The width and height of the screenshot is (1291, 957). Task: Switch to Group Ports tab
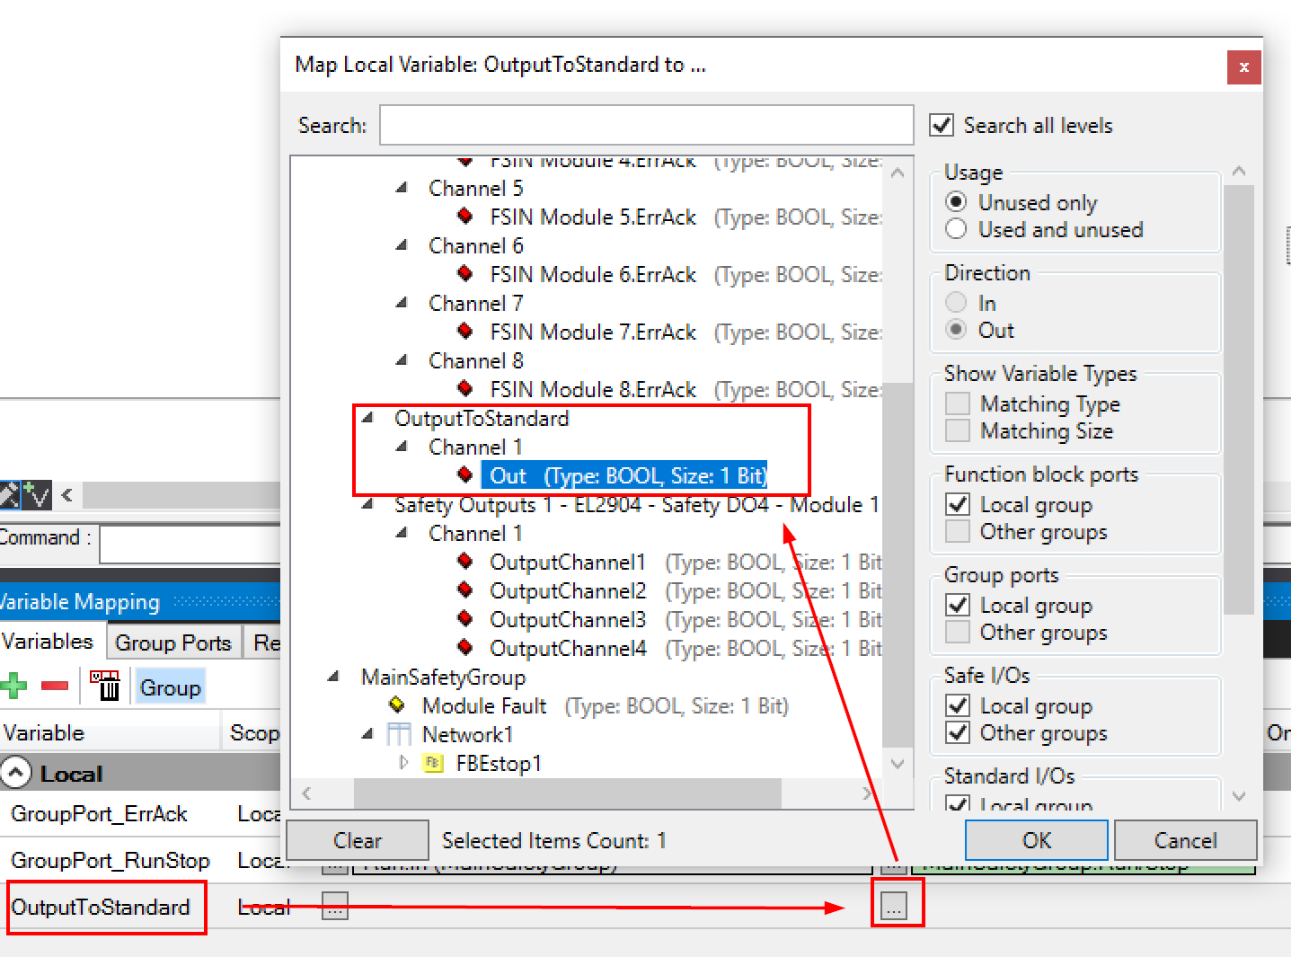[173, 642]
